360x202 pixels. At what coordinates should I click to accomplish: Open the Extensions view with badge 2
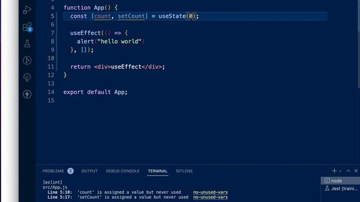click(28, 27)
